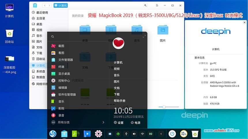Screen dimensions: 248x139
Task: Click the file manager search icon
Action: [x=145, y=5]
